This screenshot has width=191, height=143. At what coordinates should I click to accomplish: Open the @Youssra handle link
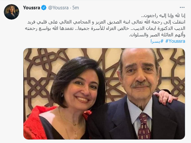tap(58, 8)
